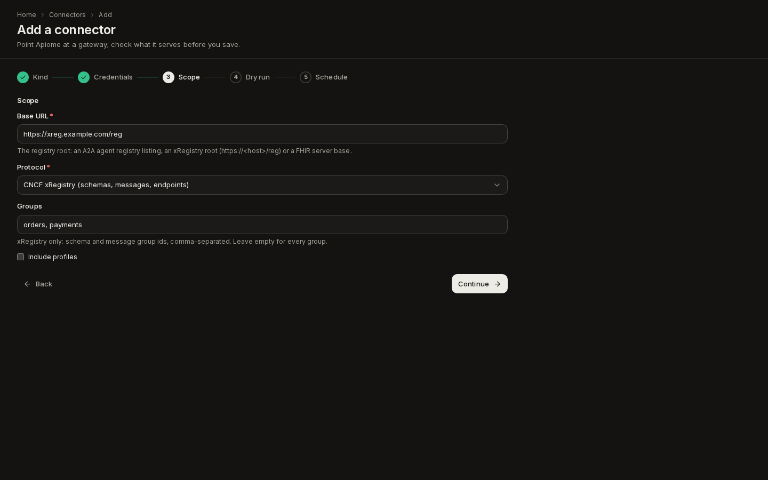Click the 'xRegistry only' helper text
Screen dimensions: 768x480
click(x=172, y=242)
